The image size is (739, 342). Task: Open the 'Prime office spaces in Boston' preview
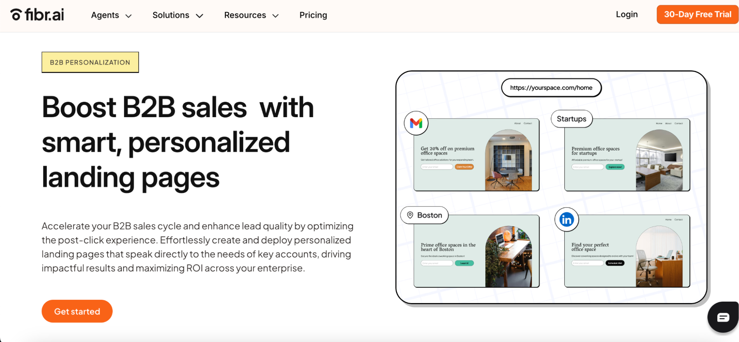point(476,251)
